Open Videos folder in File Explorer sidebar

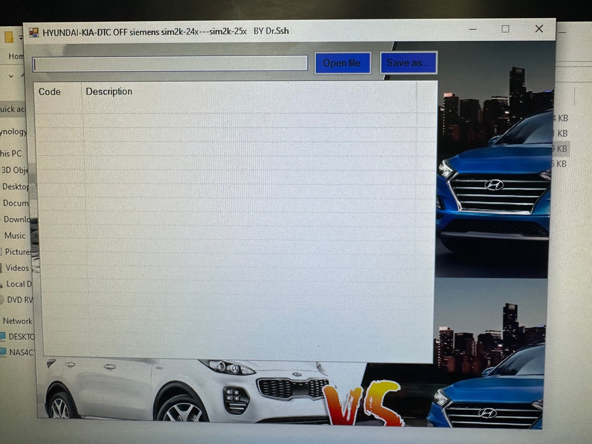point(17,268)
